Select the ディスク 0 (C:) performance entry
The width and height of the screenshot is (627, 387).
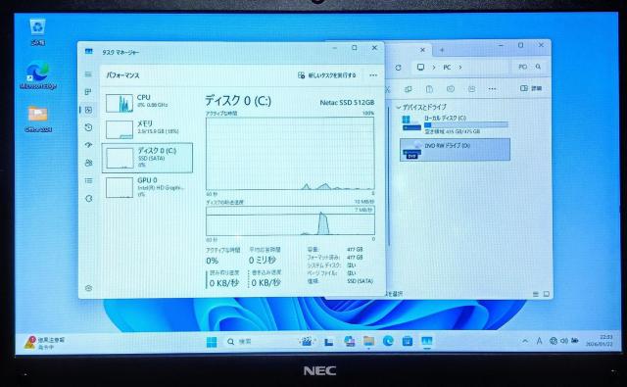click(x=147, y=158)
